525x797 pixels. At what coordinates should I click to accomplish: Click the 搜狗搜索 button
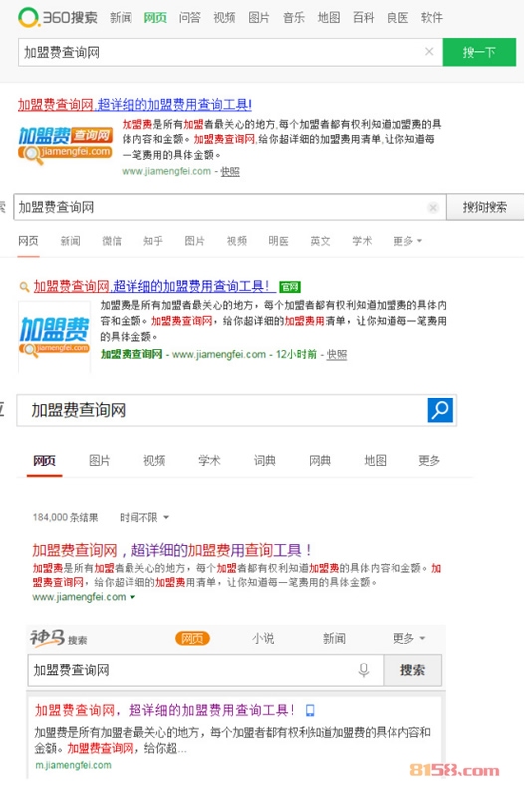[485, 207]
